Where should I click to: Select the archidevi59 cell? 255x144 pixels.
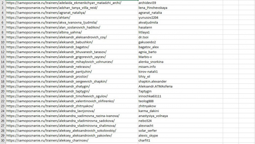point(180,3)
